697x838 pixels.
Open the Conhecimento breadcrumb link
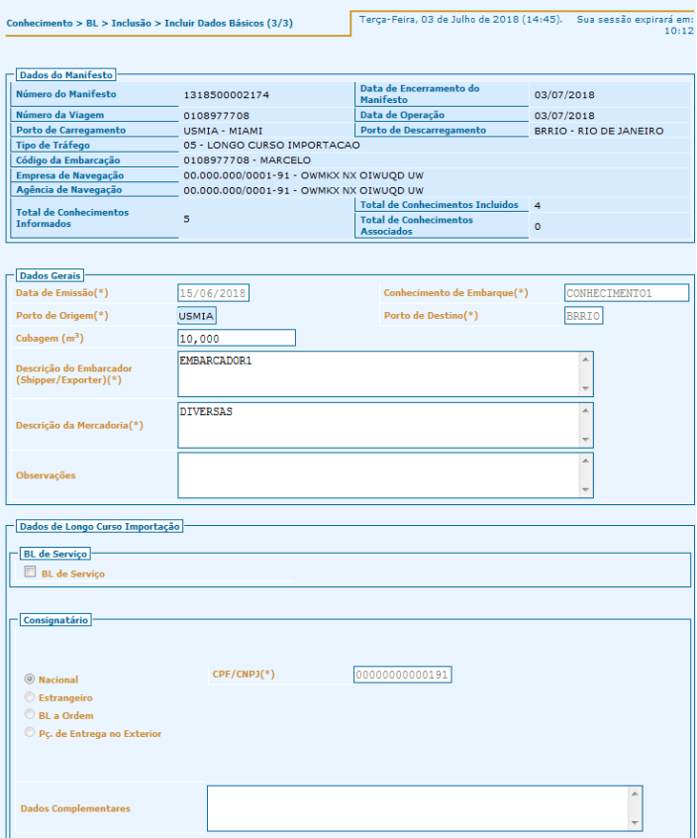tap(38, 22)
